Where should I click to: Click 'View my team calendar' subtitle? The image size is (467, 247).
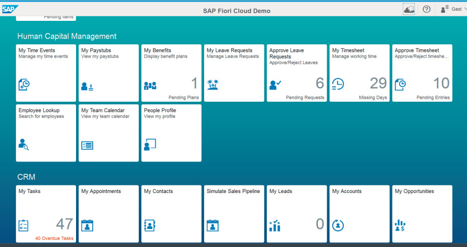click(x=105, y=117)
